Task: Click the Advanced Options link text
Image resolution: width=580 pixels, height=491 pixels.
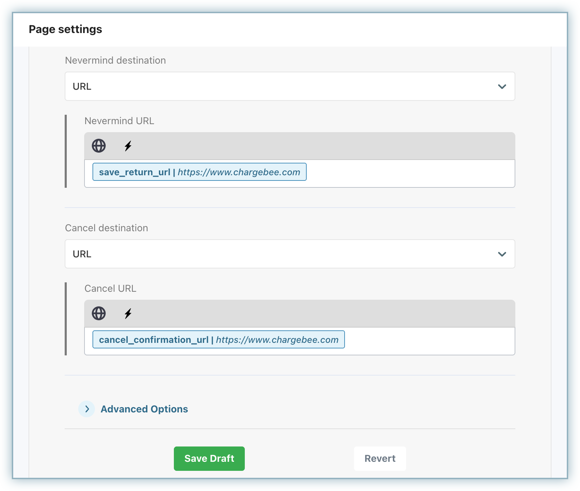Action: pos(144,409)
